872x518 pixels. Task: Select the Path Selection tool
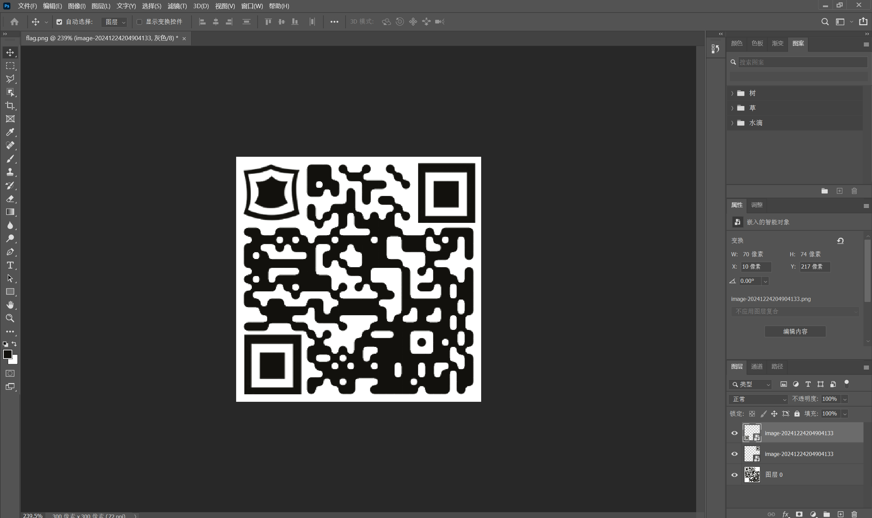click(10, 278)
